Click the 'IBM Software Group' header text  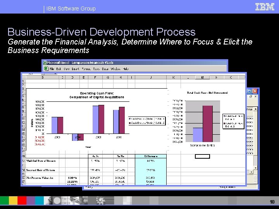click(x=71, y=9)
